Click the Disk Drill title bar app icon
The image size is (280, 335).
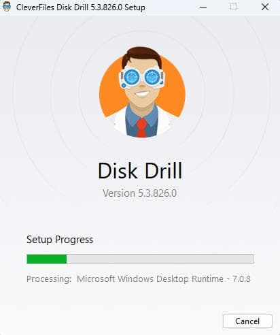click(7, 7)
